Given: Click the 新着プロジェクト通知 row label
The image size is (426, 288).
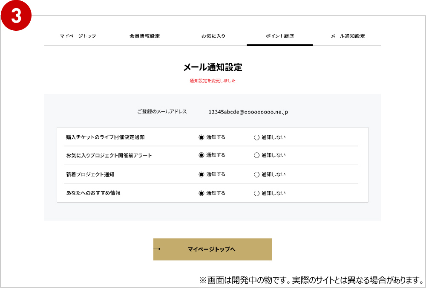Looking at the screenshot, I should click(90, 175).
